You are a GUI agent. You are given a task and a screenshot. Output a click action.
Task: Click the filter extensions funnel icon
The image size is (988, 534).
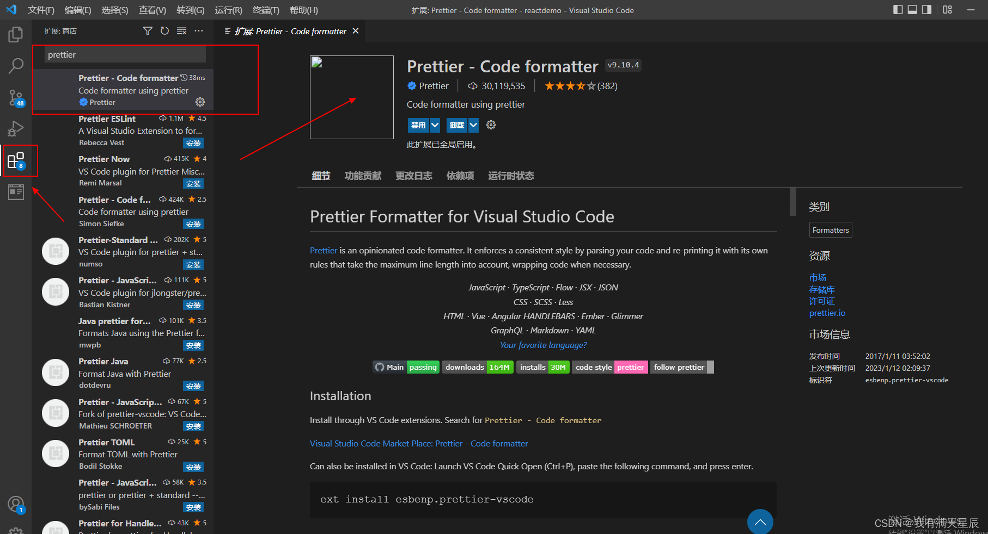point(148,31)
